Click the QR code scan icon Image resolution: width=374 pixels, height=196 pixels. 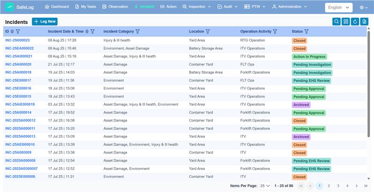(345, 21)
